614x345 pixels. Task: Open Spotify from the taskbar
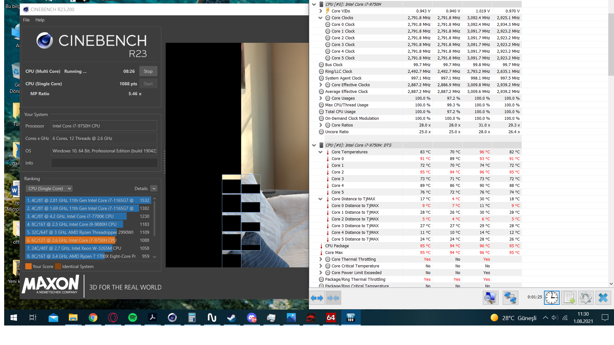click(132, 318)
